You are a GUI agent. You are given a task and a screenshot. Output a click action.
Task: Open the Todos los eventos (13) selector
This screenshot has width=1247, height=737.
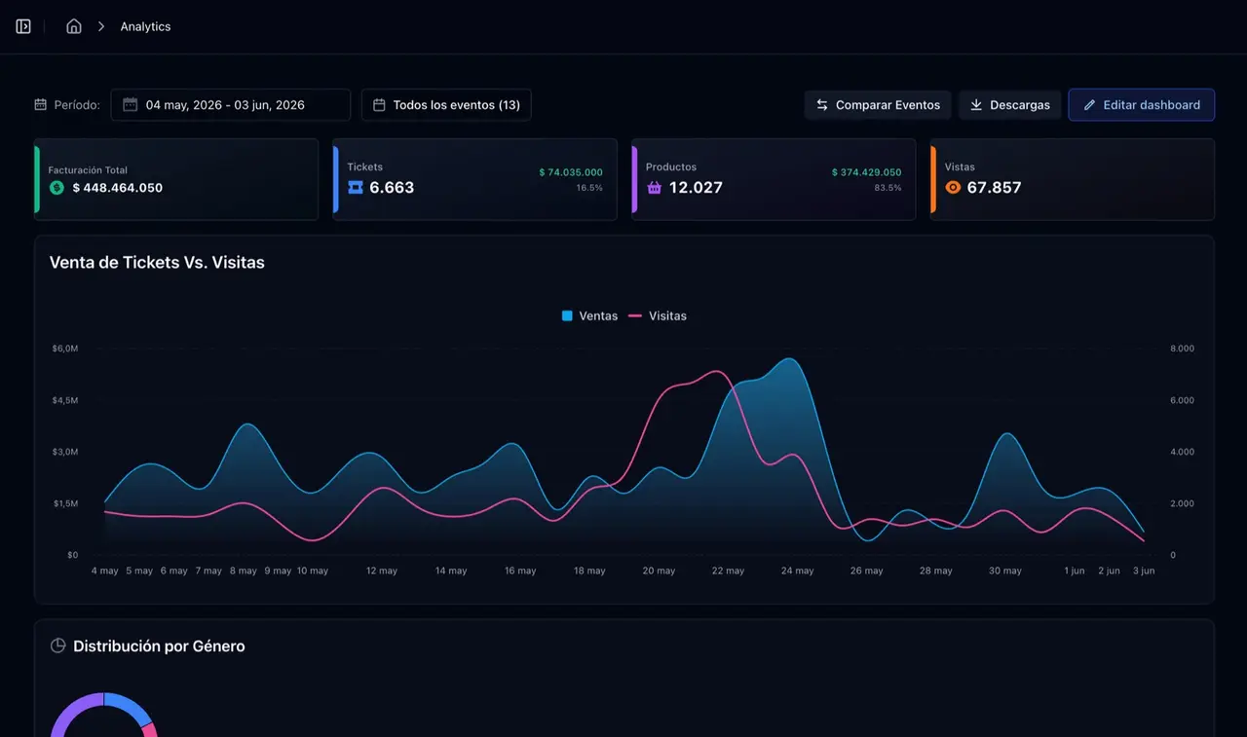click(x=446, y=105)
